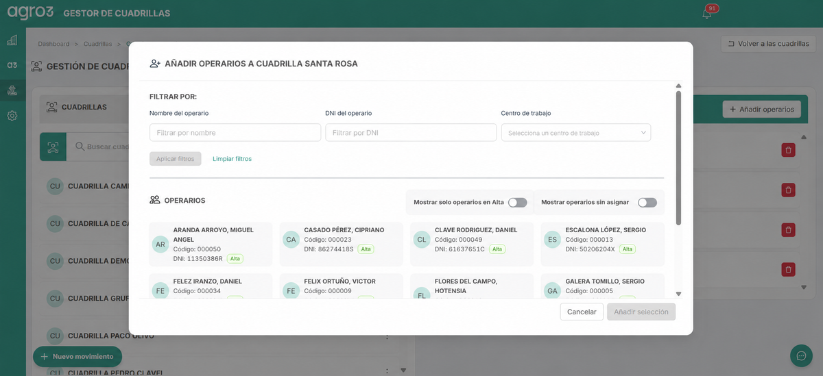The width and height of the screenshot is (823, 376).
Task: Click the Filtrar por DNI input field
Action: (x=411, y=132)
